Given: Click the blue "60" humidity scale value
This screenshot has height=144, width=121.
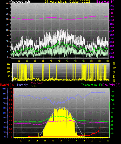Looking at the screenshot, I should coord(4,108).
